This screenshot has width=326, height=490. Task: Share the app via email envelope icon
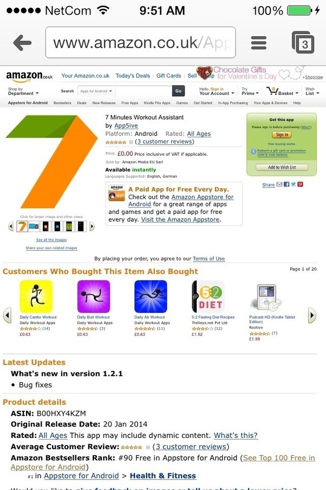279,184
